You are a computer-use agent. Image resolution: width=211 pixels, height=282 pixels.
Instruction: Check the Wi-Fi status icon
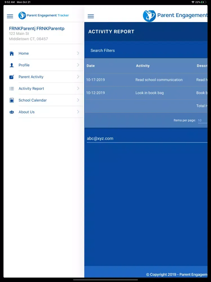193,2
